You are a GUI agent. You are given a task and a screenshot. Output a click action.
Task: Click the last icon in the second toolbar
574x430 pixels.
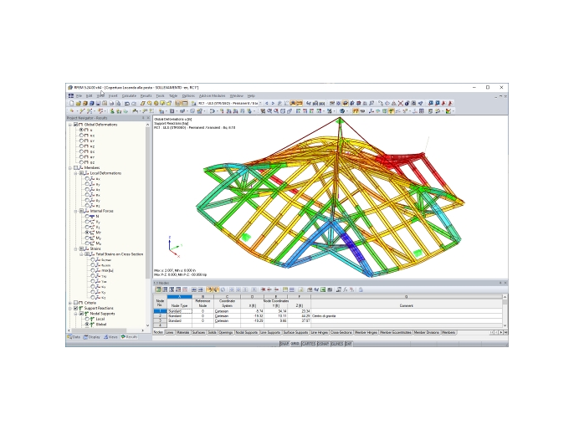[448, 111]
